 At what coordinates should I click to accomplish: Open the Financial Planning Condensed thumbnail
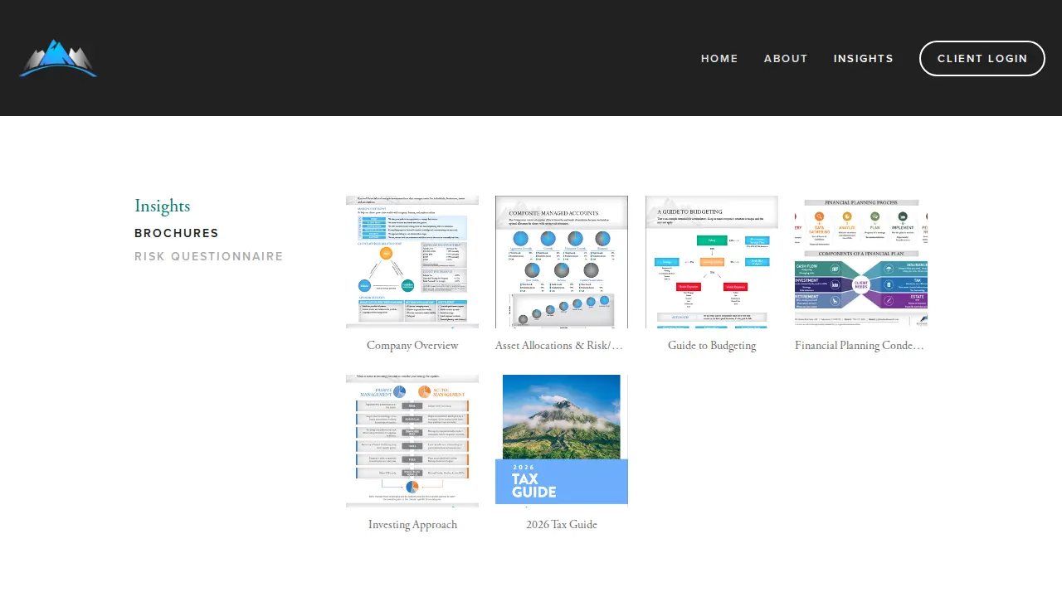(x=861, y=262)
